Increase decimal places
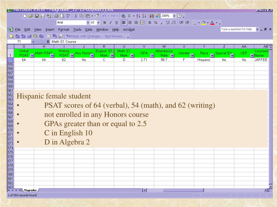Screen dimensions: 277x207 click(x=168, y=23)
